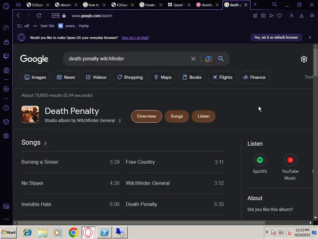Image resolution: width=318 pixels, height=239 pixels.
Task: Open sdf bookmarks folder
Action: [23, 26]
